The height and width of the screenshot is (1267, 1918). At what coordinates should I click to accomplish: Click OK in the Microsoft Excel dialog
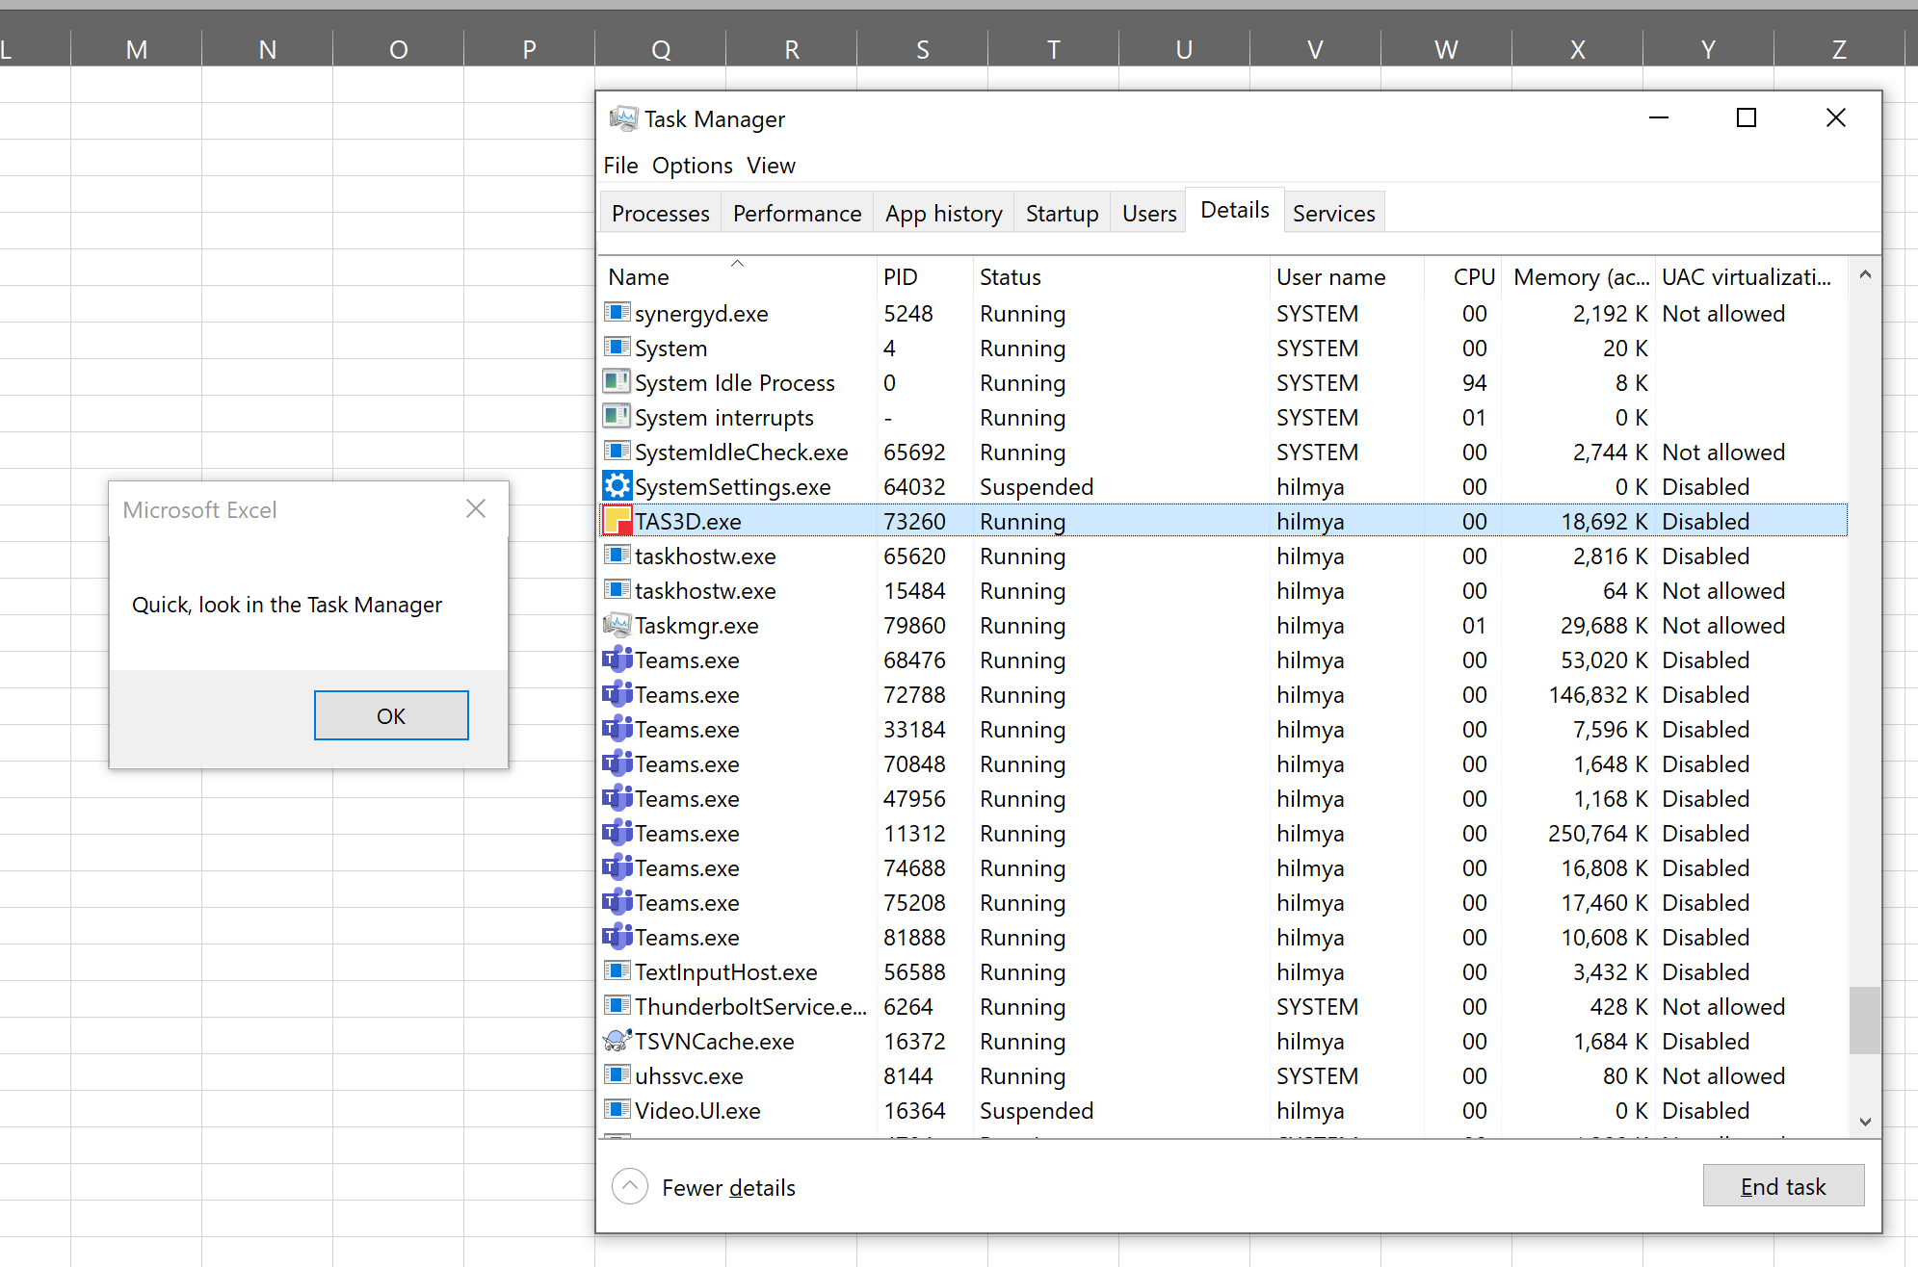[x=391, y=715]
